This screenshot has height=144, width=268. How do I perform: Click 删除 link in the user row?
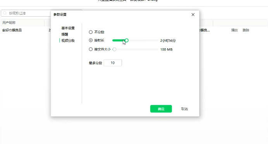[x=246, y=30]
